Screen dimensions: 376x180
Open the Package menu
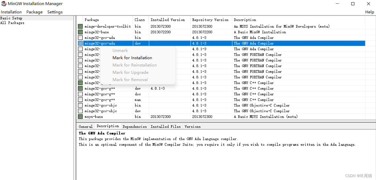click(34, 12)
